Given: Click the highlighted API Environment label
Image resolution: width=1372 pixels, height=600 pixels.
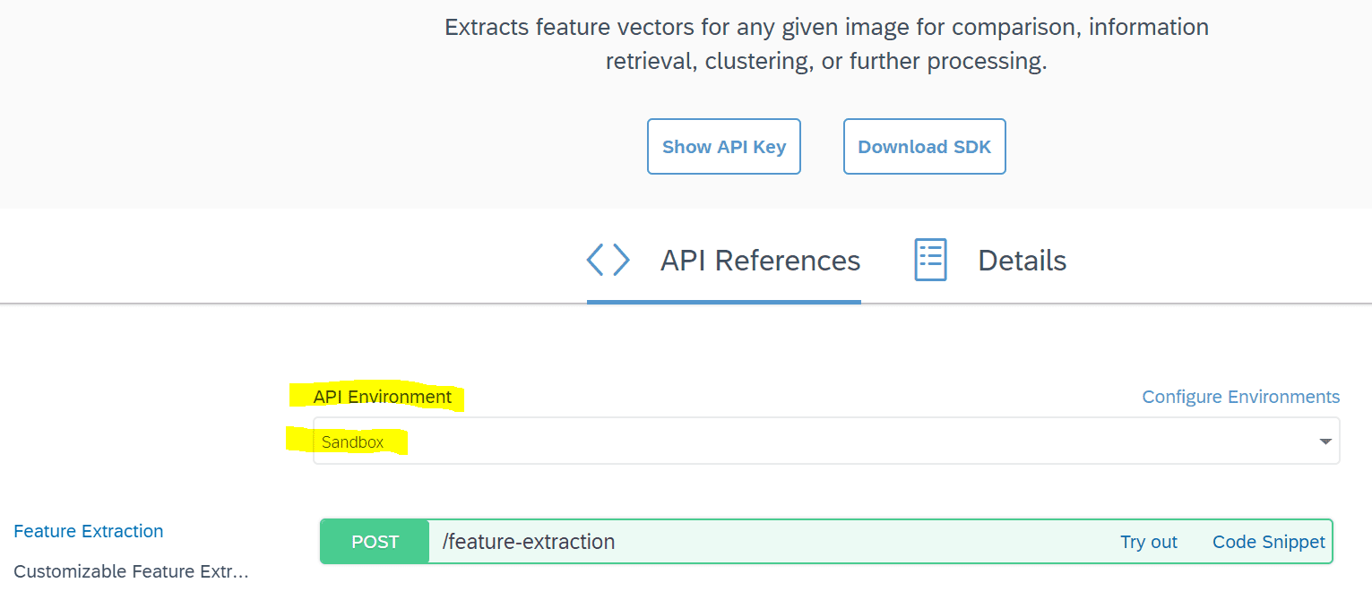Looking at the screenshot, I should tap(383, 397).
